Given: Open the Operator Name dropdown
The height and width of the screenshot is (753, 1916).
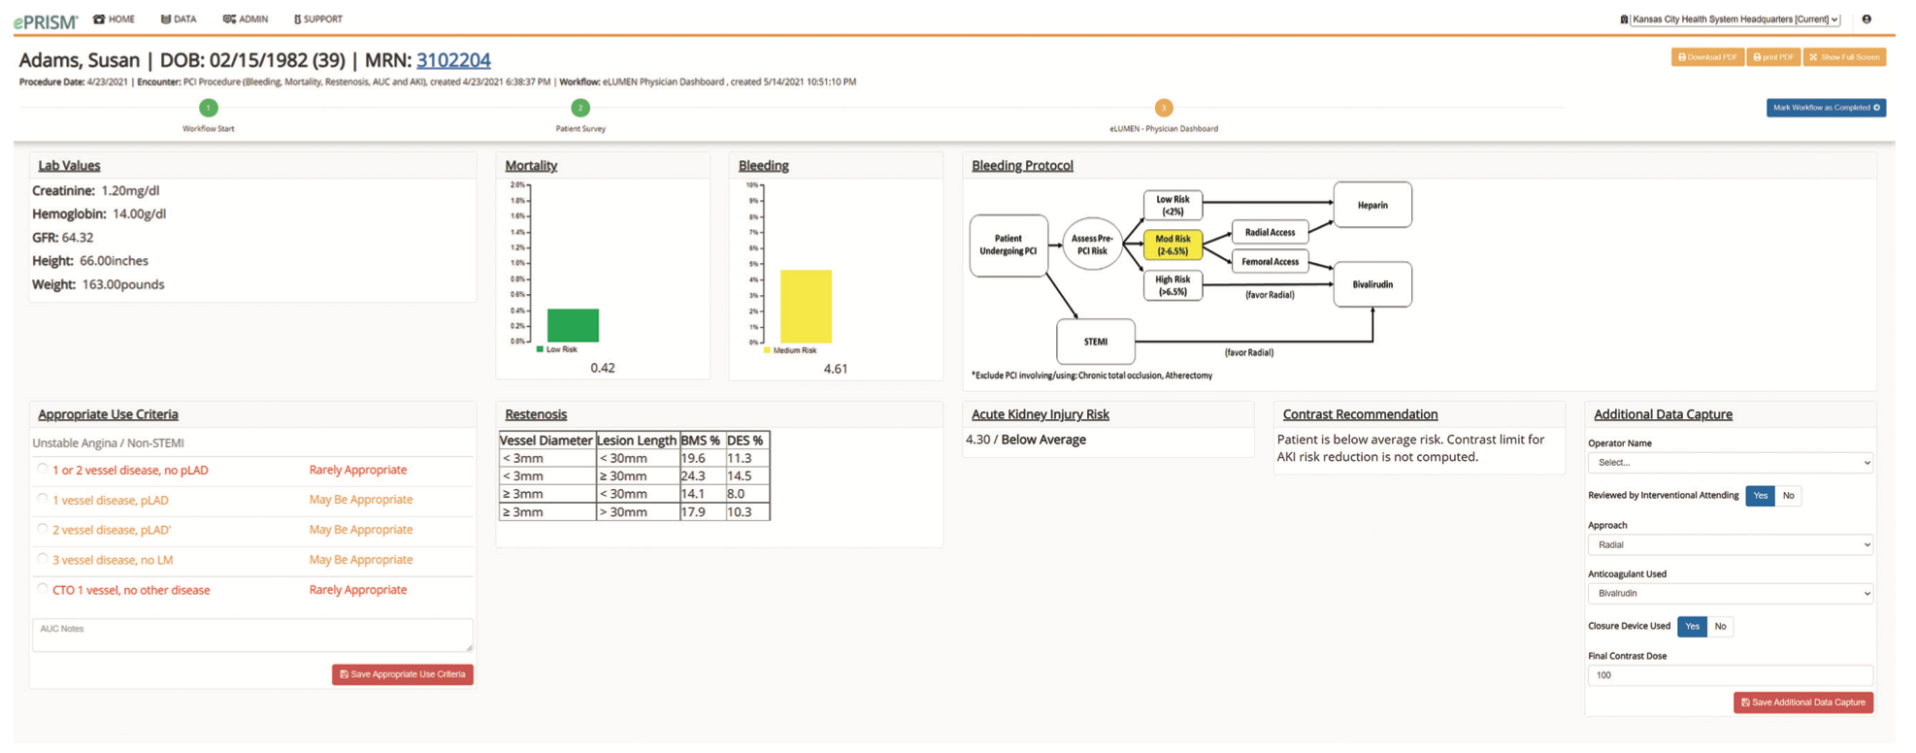Looking at the screenshot, I should (1730, 463).
